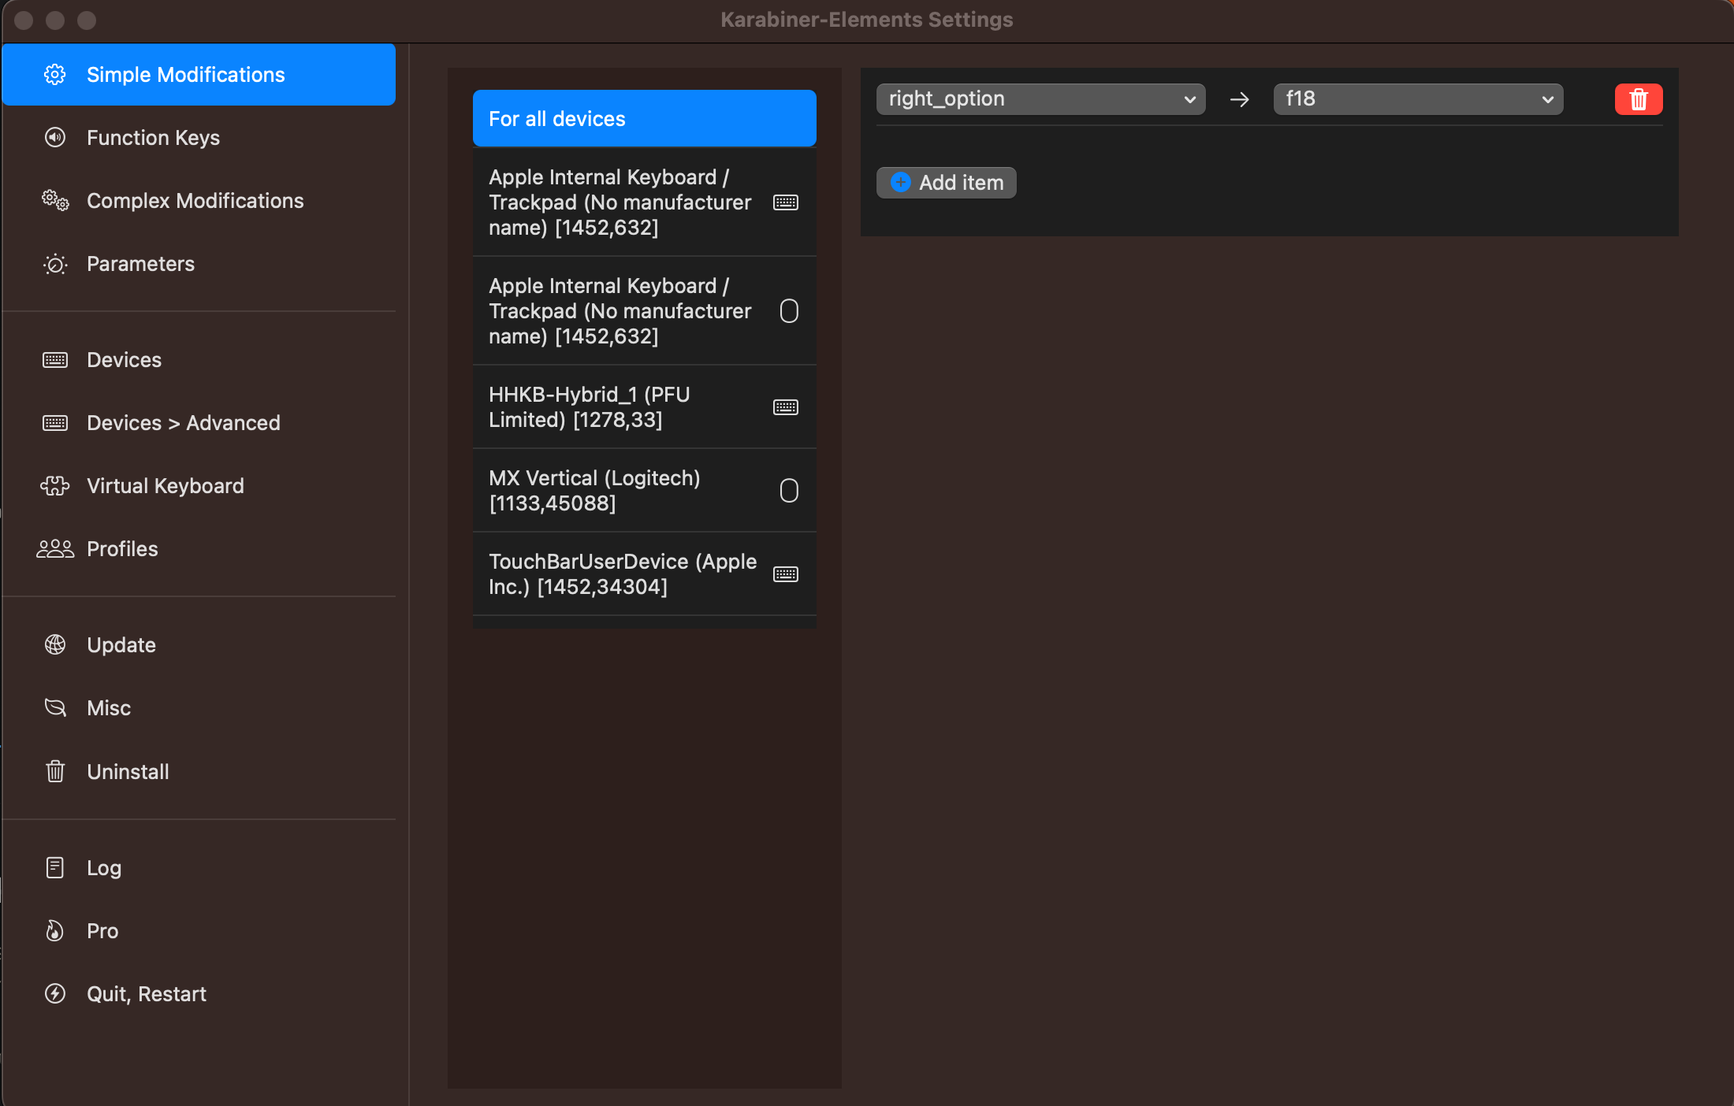Open the Parameters section
The width and height of the screenshot is (1734, 1106).
tap(140, 264)
